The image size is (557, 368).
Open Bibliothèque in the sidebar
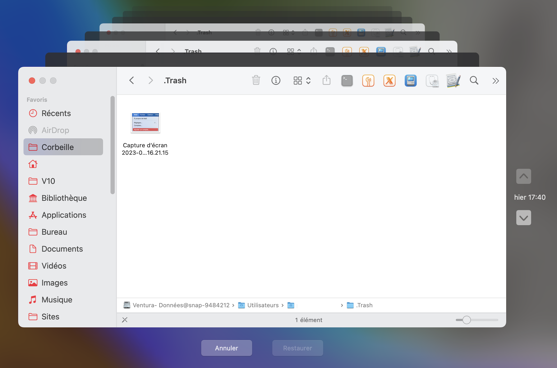[63, 198]
